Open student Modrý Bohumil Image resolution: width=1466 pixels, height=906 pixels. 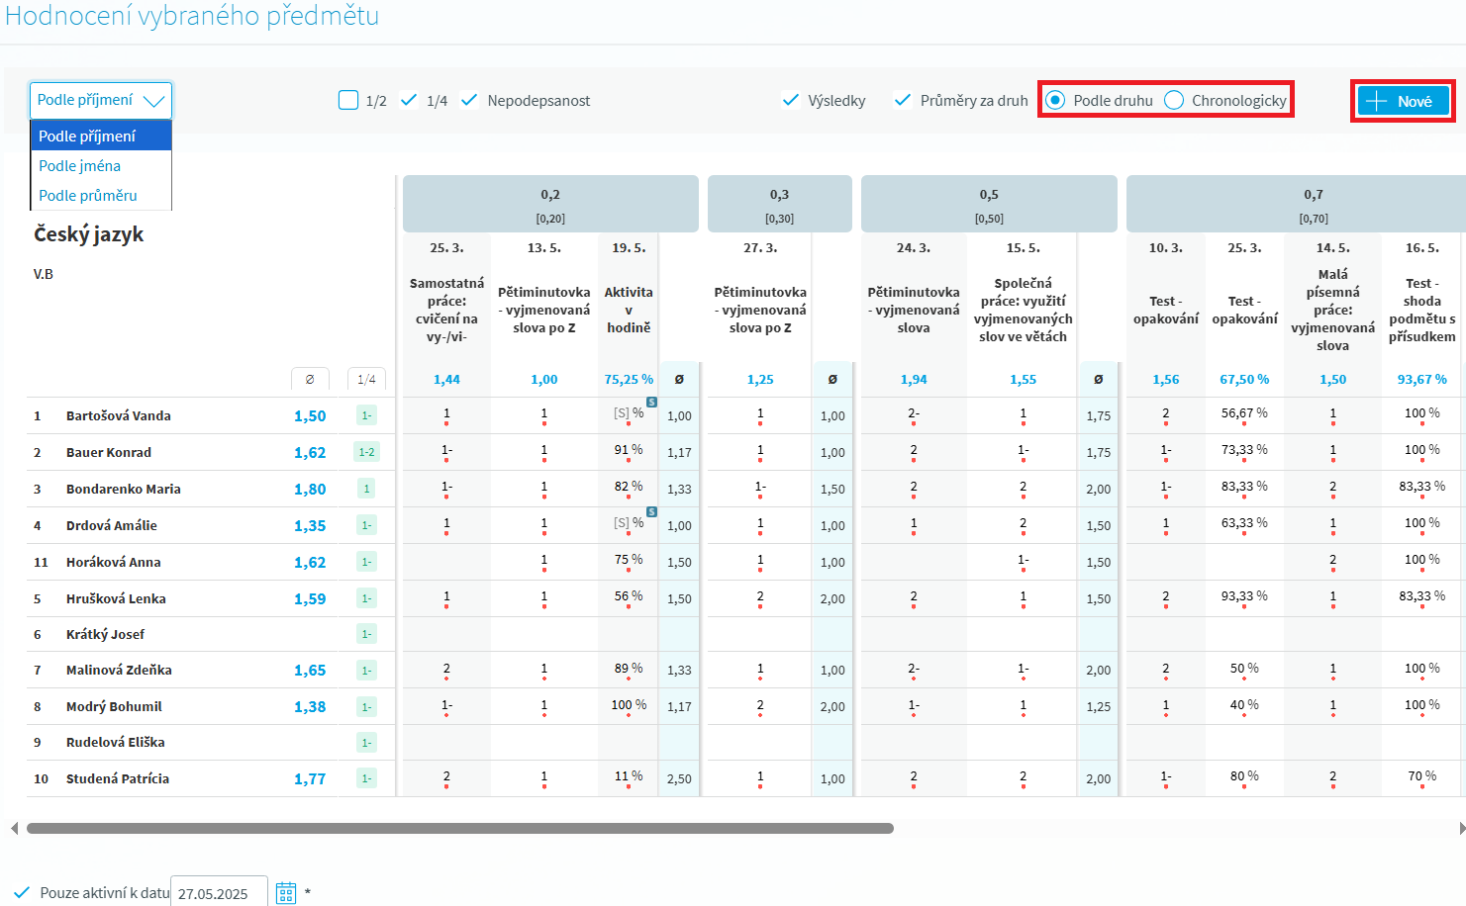[x=114, y=706]
